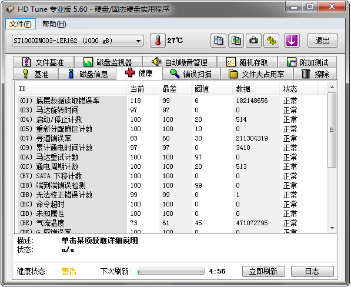Click the 阈值 column header

[212, 89]
